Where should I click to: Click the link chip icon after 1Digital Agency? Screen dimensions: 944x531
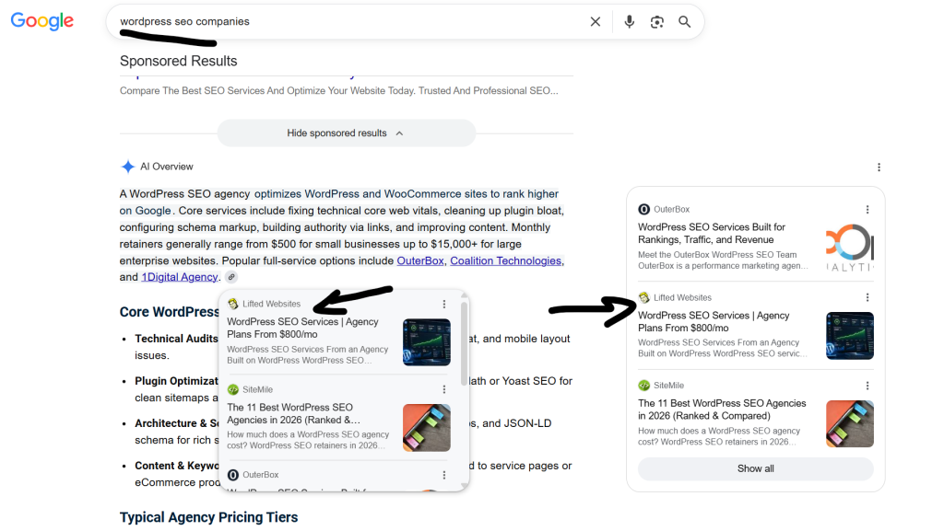pyautogui.click(x=231, y=277)
